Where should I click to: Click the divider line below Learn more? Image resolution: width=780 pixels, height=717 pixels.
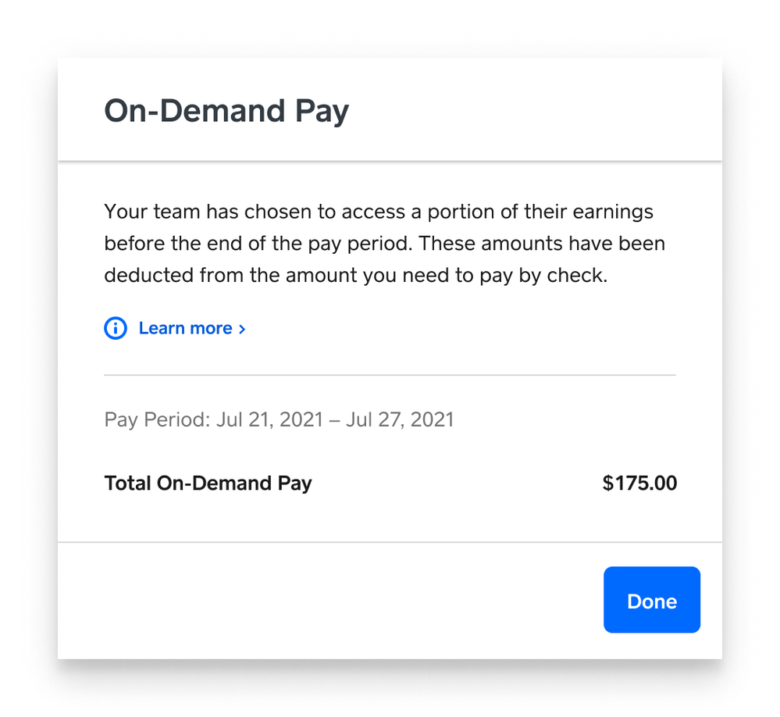390,375
